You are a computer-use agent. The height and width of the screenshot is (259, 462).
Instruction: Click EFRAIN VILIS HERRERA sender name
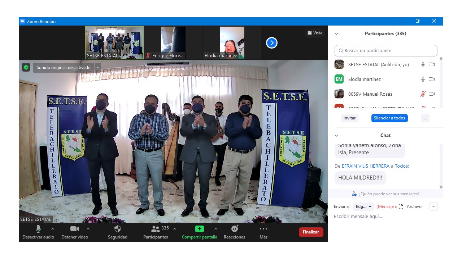(366, 166)
